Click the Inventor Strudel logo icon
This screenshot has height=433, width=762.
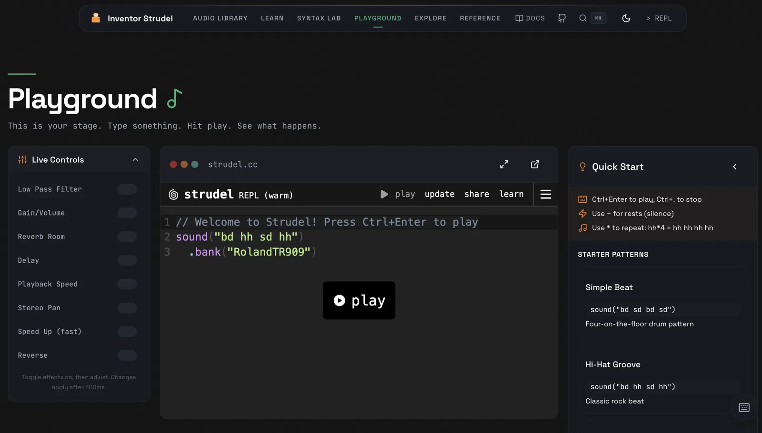click(x=96, y=18)
